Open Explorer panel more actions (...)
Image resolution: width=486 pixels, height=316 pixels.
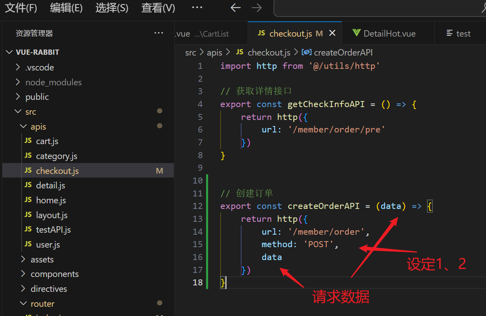[x=159, y=33]
